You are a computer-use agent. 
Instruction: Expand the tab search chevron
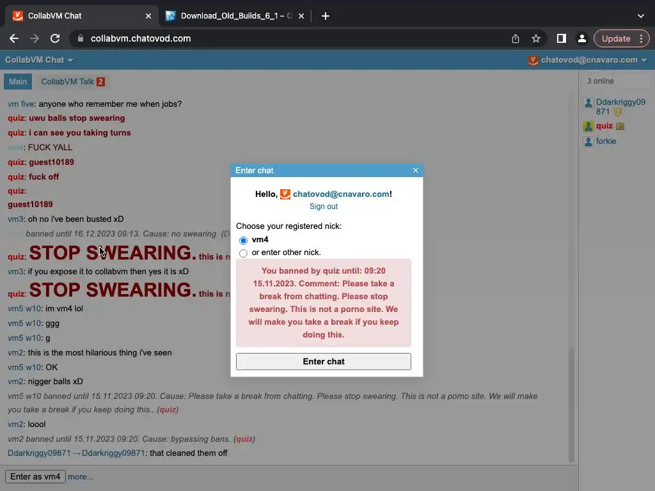[641, 16]
